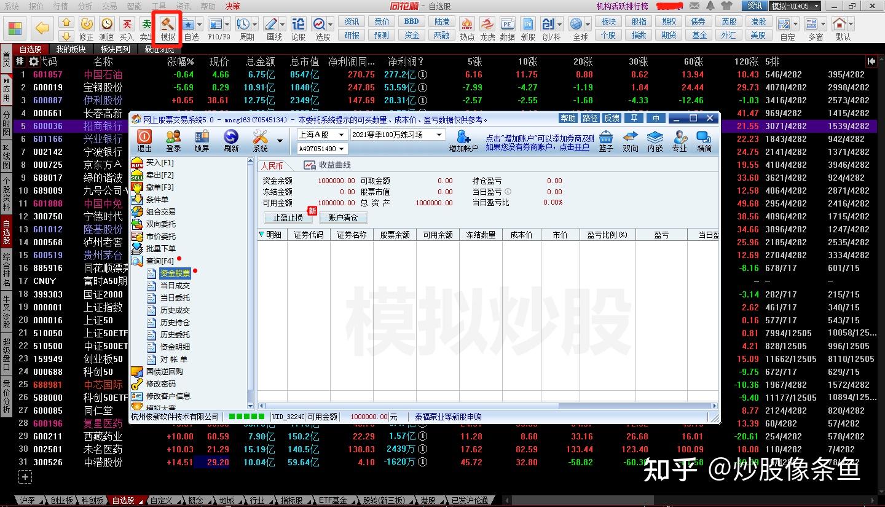885x507 pixels.
Task: Click the 增加帐户 add-account icon
Action: tap(463, 141)
